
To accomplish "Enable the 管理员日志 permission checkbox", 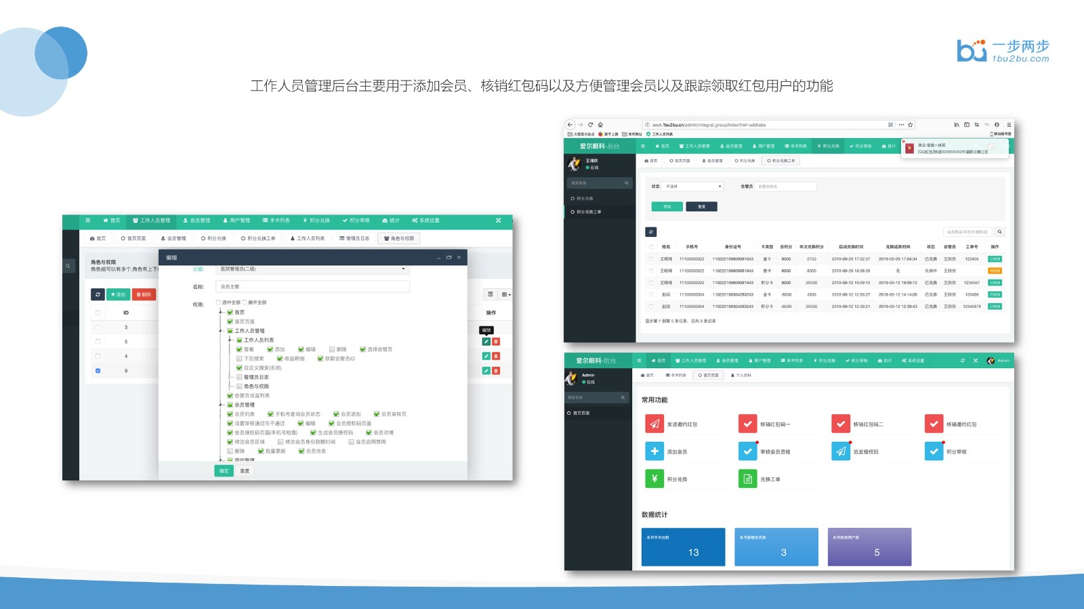I will pyautogui.click(x=239, y=377).
